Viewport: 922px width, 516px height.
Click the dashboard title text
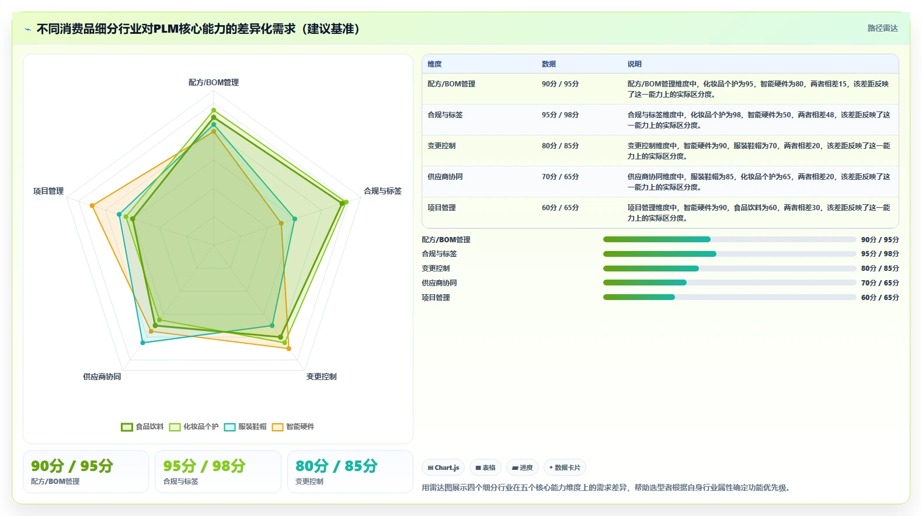pos(198,29)
